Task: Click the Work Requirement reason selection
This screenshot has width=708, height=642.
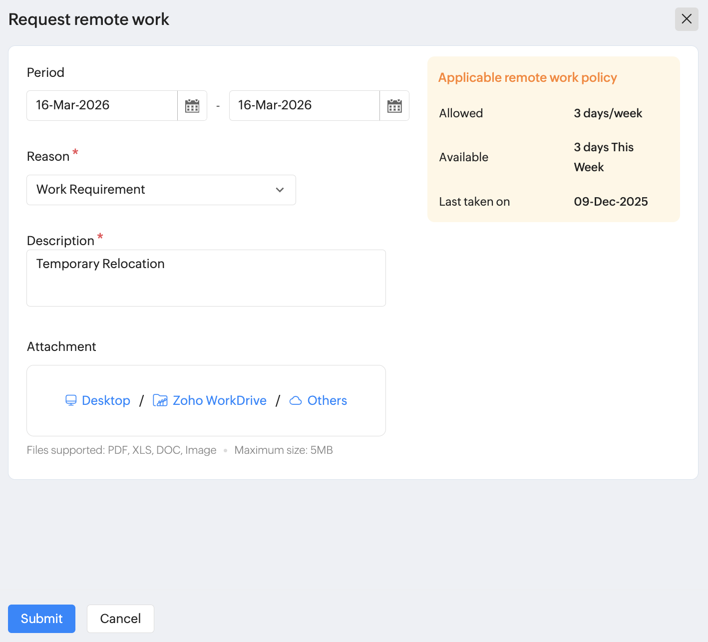Action: 91,190
